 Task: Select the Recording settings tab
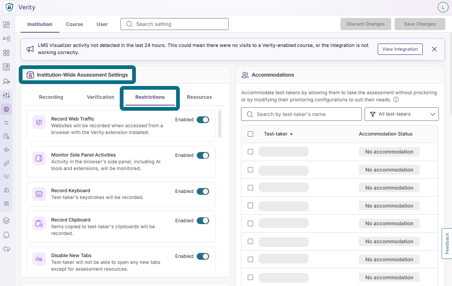coord(51,97)
